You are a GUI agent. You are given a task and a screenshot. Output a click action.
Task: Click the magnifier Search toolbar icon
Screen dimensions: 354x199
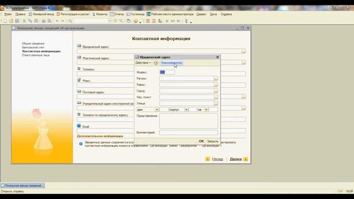point(70,21)
